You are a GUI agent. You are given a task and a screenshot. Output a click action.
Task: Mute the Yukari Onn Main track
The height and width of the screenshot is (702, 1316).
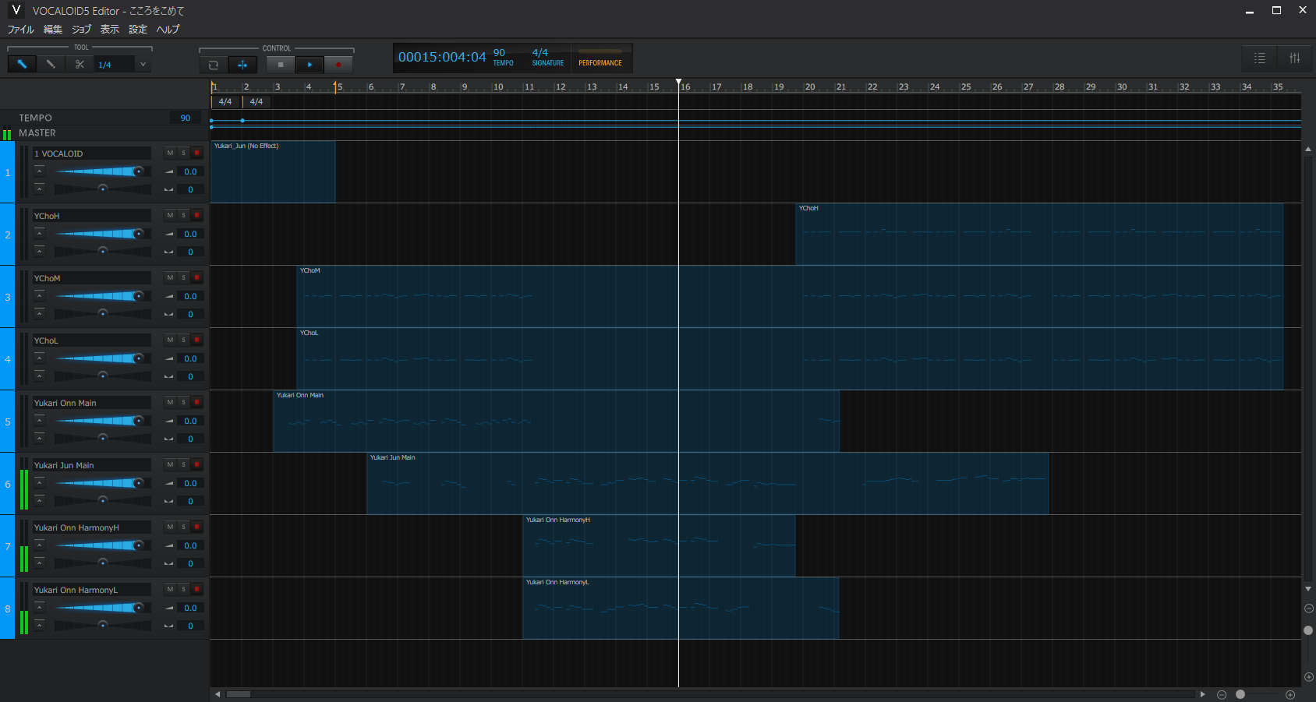click(x=170, y=402)
